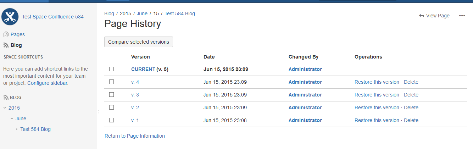
Task: Collapse the June tree node
Action: click(12, 118)
